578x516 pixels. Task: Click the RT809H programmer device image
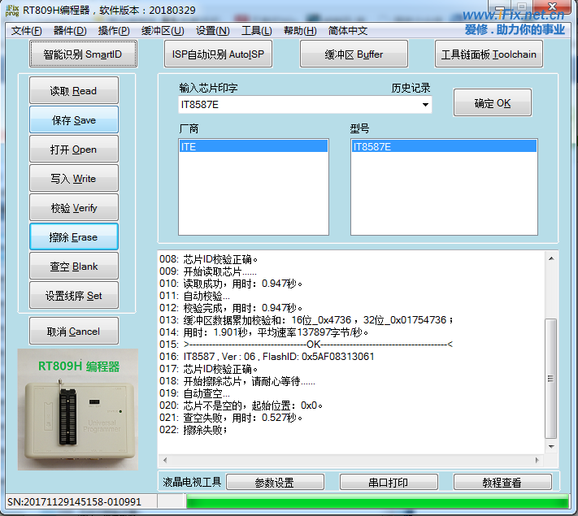[78, 409]
